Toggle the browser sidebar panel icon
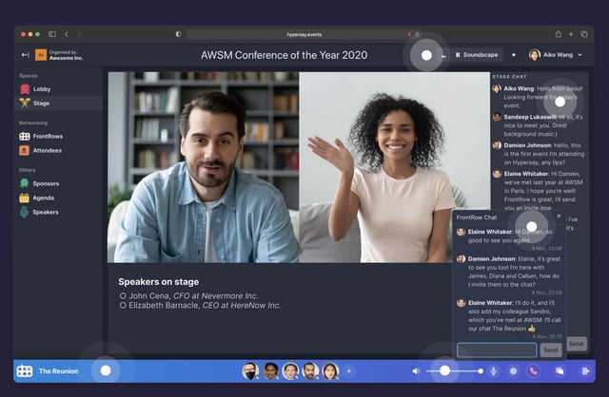 pyautogui.click(x=52, y=34)
